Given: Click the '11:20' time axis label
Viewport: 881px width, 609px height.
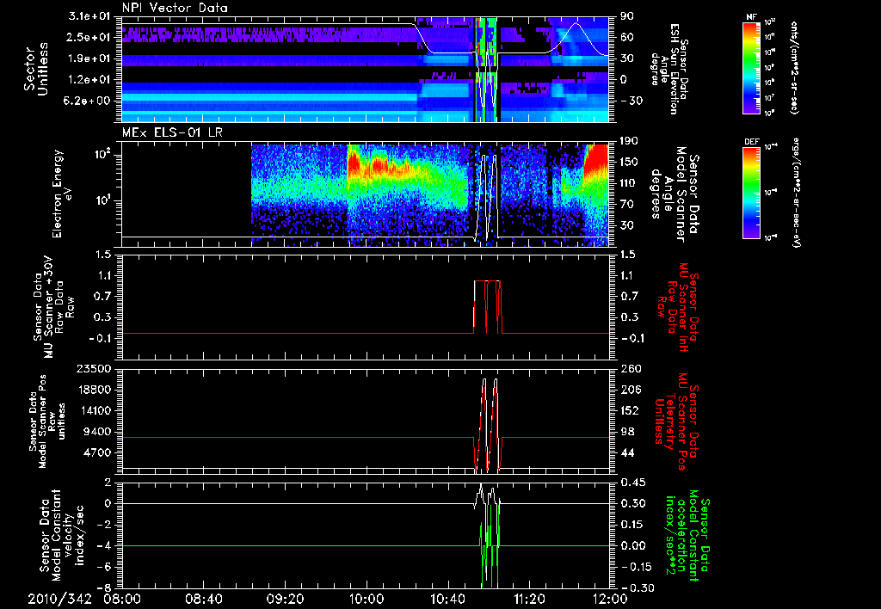Looking at the screenshot, I should click(x=529, y=600).
